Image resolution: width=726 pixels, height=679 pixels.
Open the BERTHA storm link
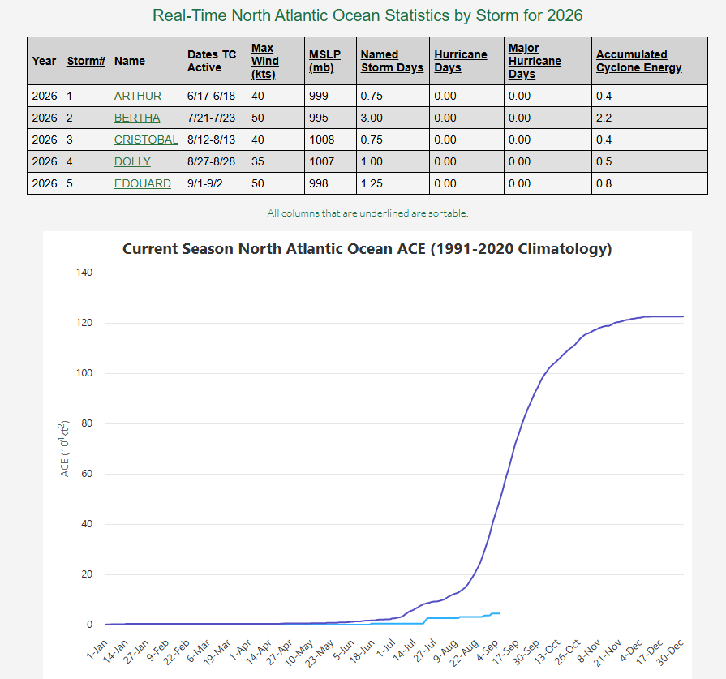(137, 118)
